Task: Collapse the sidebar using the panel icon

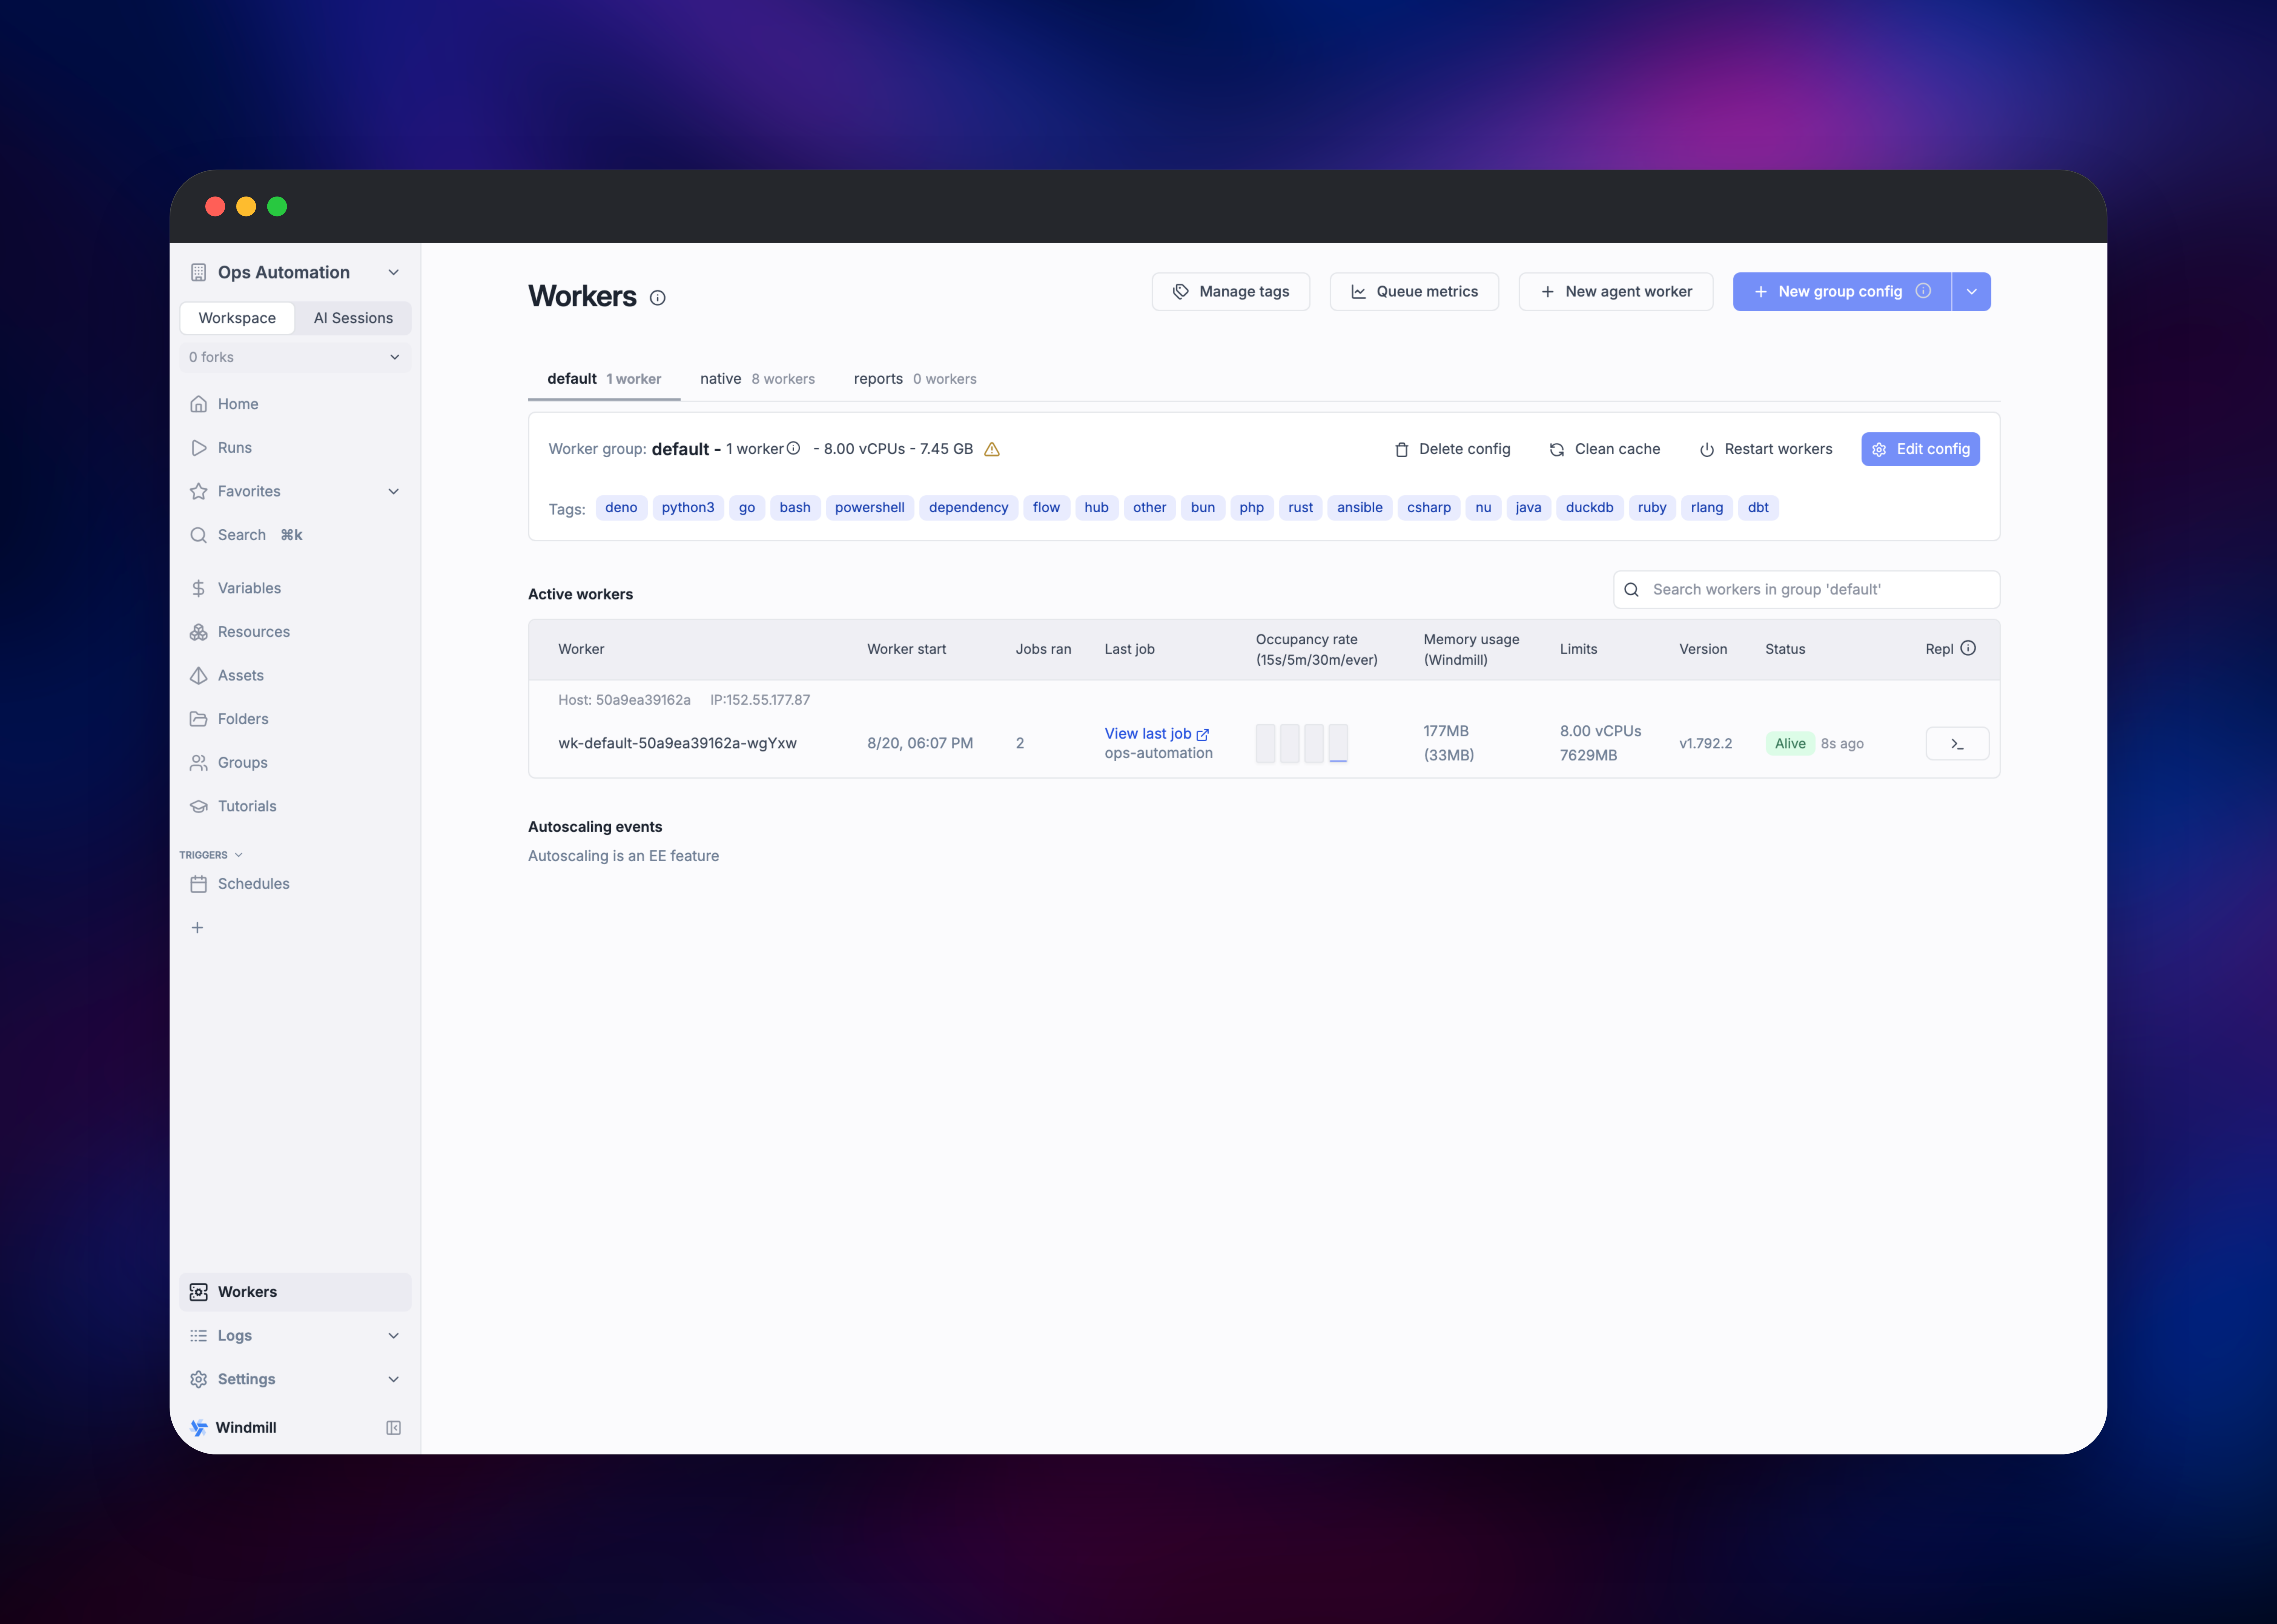Action: click(394, 1428)
